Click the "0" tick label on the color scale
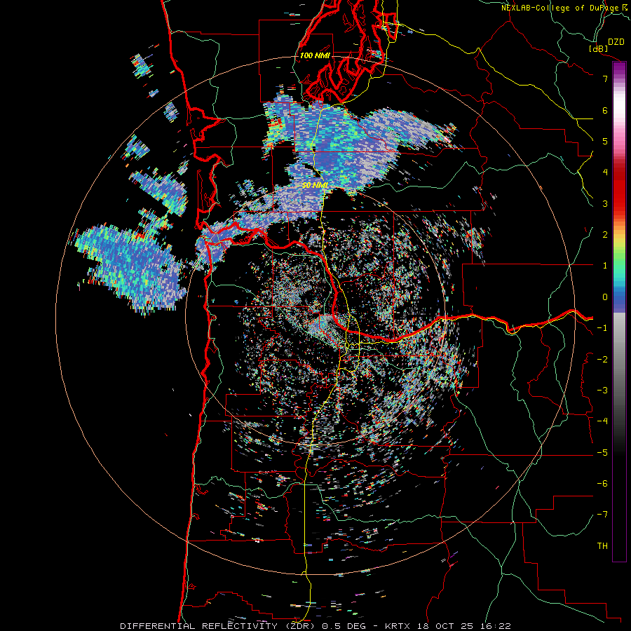Screen dimensions: 631x631 (x=605, y=297)
